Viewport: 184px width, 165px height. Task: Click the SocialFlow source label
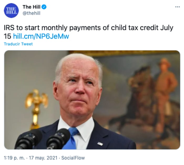tap(73, 158)
